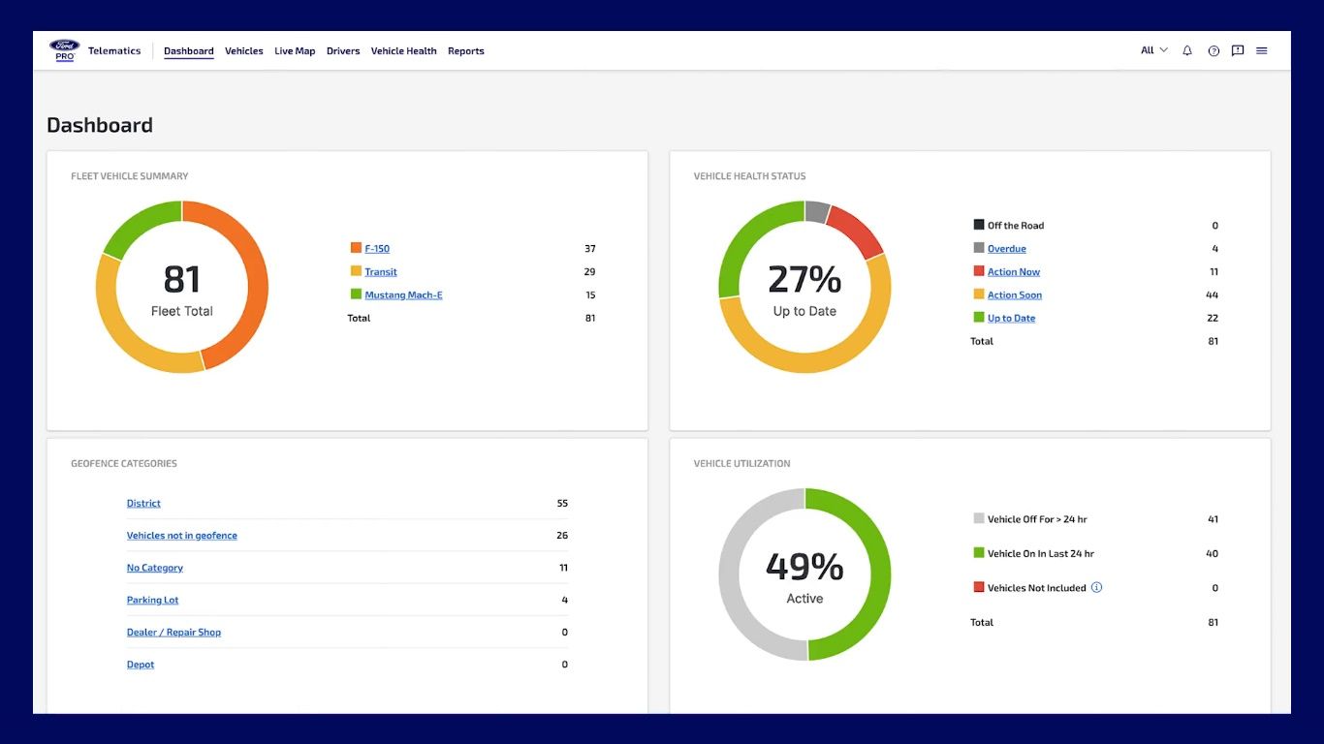The height and width of the screenshot is (744, 1324).
Task: Click the Dashboard page heading
Action: click(x=100, y=125)
